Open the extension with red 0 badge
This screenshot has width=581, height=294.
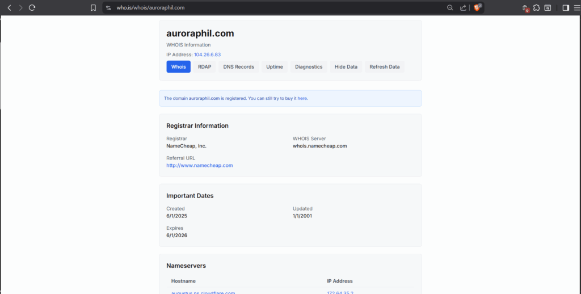pos(525,8)
